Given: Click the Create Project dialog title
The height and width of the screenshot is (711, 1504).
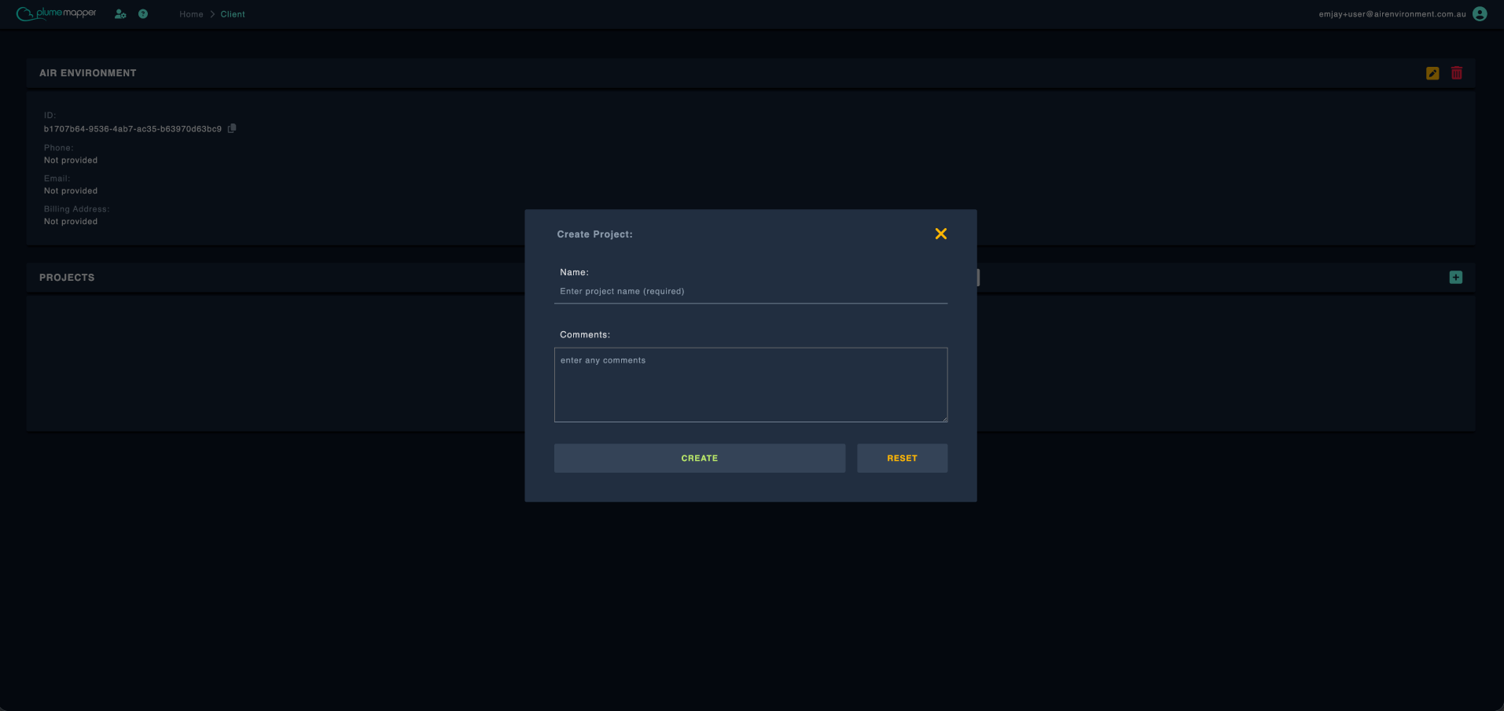Looking at the screenshot, I should [x=594, y=234].
